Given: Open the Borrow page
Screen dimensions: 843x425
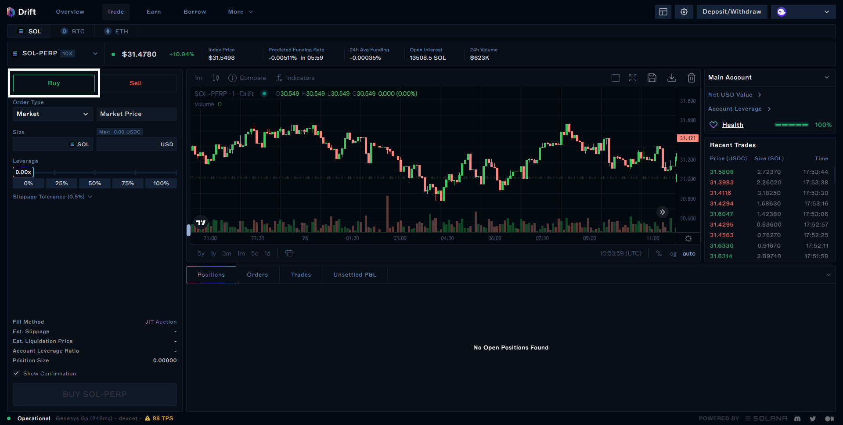Looking at the screenshot, I should (195, 12).
